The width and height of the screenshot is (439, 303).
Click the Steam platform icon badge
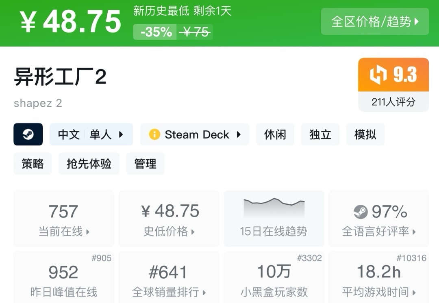(28, 134)
